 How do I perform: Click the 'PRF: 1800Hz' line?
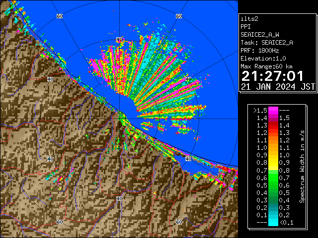click(260, 51)
